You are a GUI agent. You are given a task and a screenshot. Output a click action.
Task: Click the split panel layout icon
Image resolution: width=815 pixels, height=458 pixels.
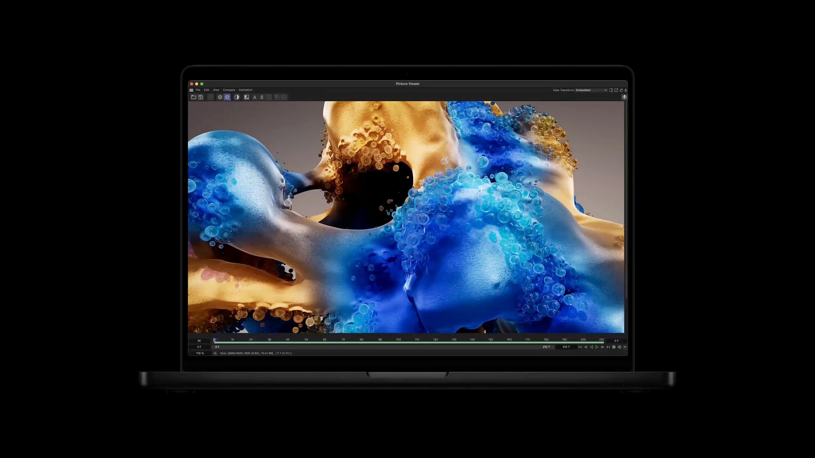click(611, 90)
